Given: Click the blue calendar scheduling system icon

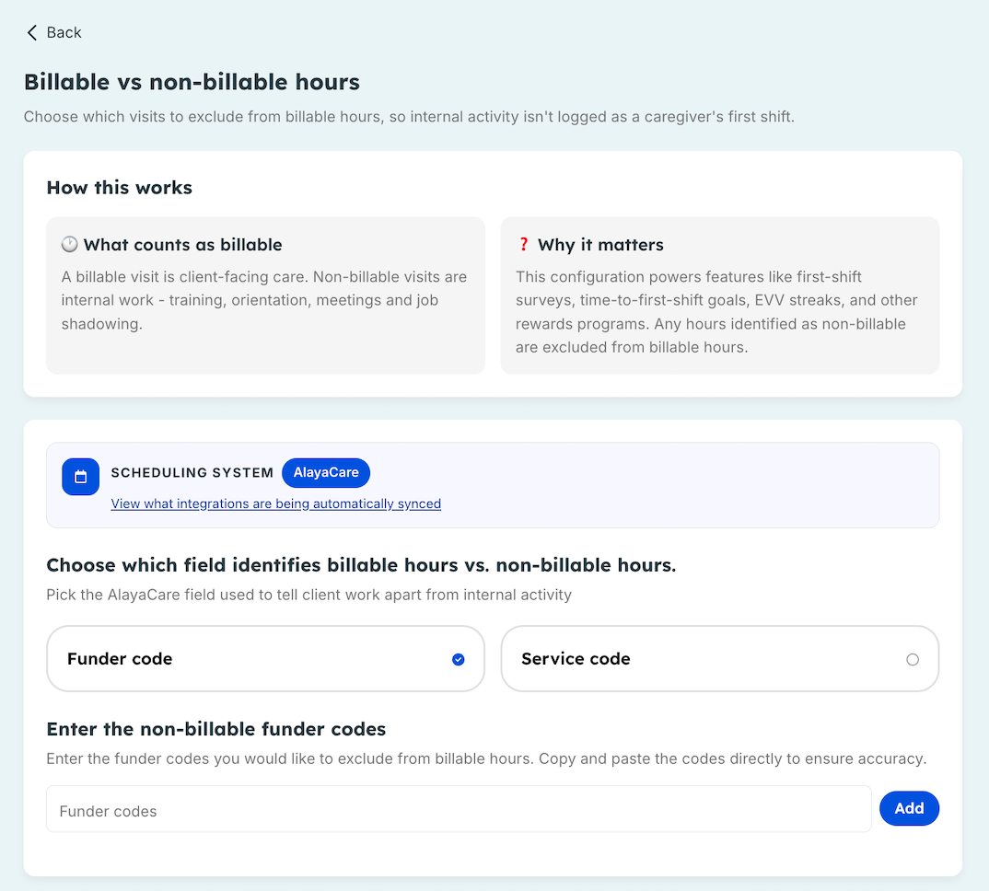Looking at the screenshot, I should 80,477.
